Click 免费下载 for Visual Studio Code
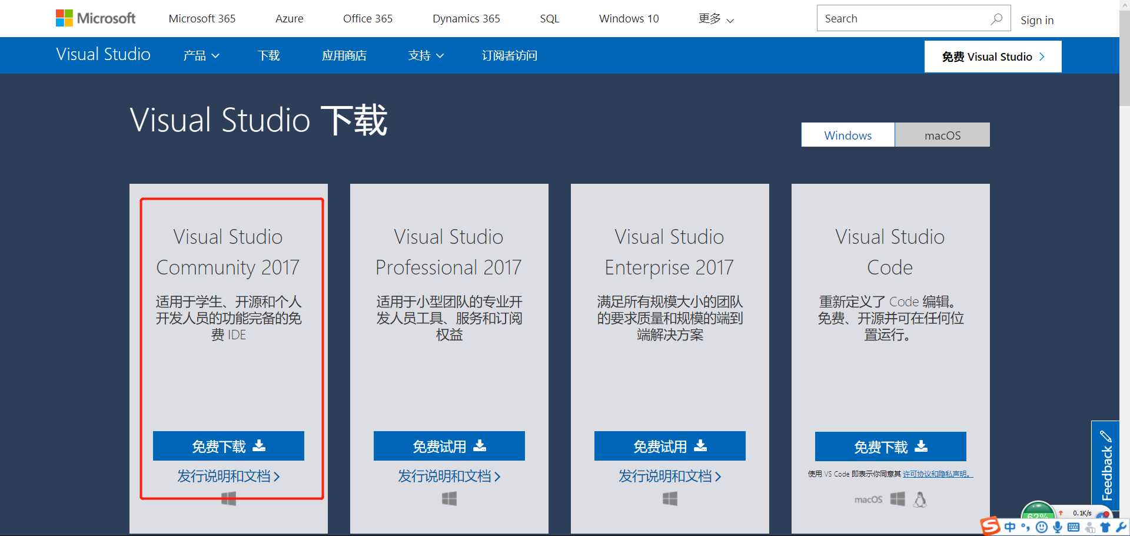 (x=890, y=446)
